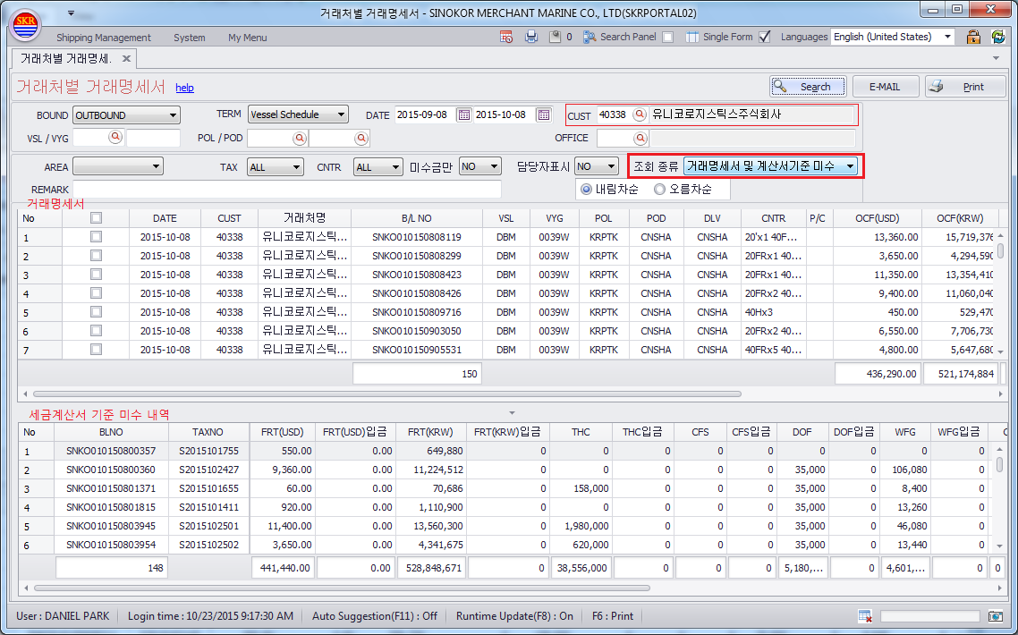Screen dimensions: 1018x635
Task: Open the TAX dropdown showing ALL
Action: (x=276, y=167)
